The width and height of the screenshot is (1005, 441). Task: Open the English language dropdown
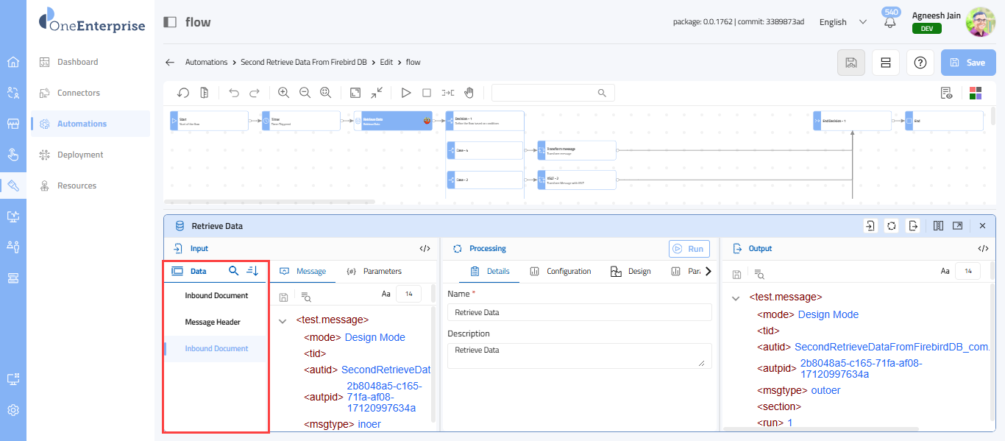(x=843, y=22)
